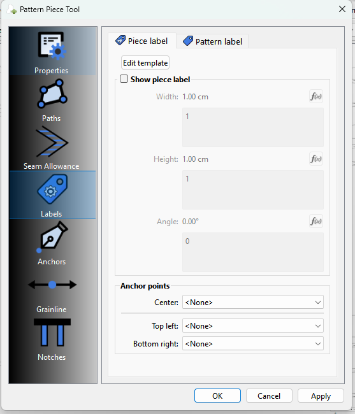Switch to the Pattern label tab
355x414 pixels.
[x=212, y=41]
